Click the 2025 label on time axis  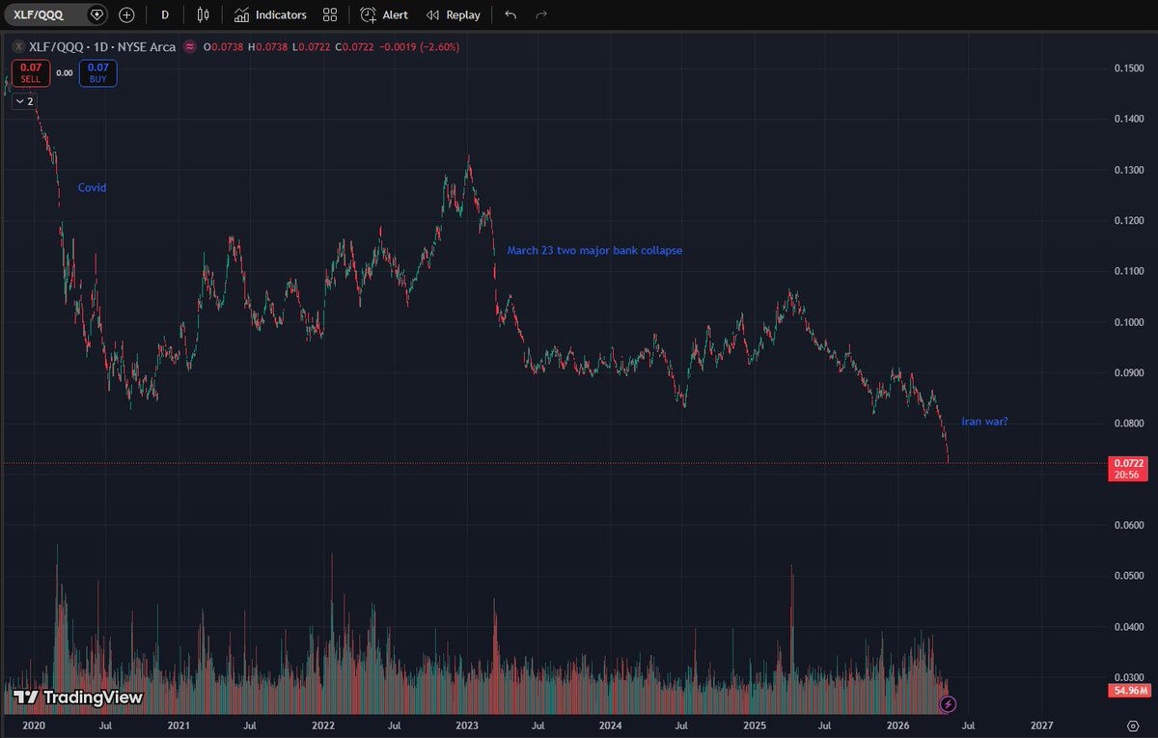(755, 724)
